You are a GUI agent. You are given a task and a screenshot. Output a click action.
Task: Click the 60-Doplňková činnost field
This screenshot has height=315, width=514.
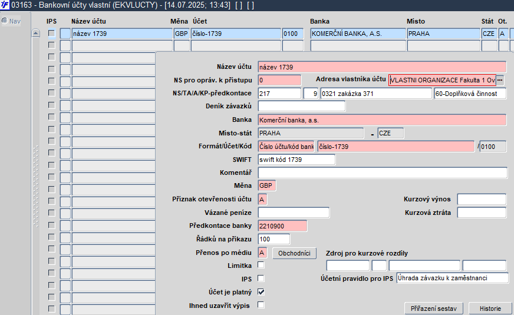(470, 94)
